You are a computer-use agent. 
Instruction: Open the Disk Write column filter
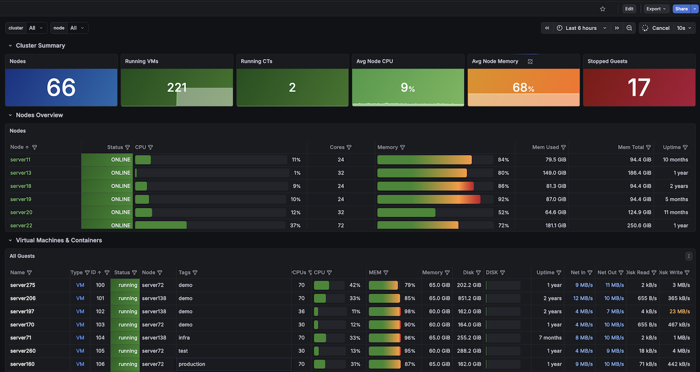[687, 272]
